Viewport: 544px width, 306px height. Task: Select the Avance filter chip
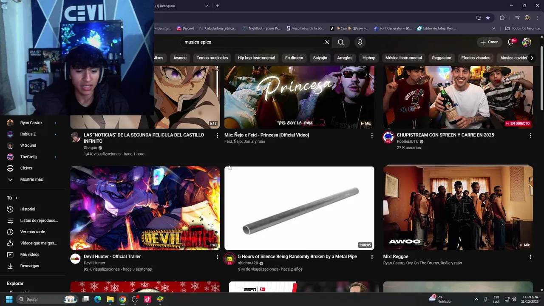[180, 58]
